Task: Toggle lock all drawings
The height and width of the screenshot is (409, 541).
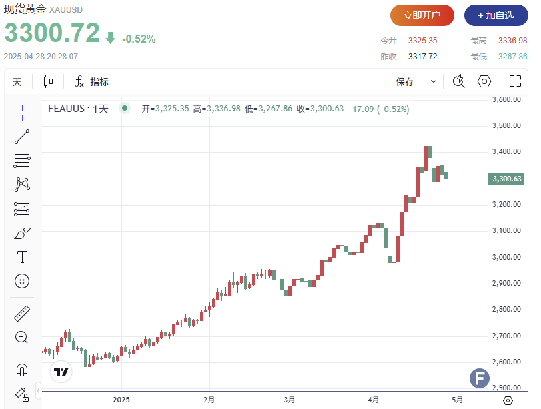Action: click(x=22, y=394)
